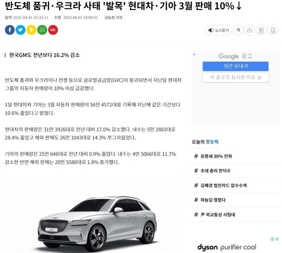The image size is (282, 253).
Task: View the Genesis GV70 car image
Action: pos(97,224)
